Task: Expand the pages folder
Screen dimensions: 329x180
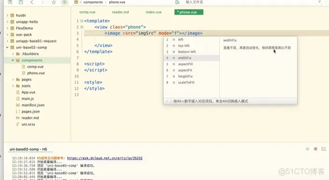Action: coord(13,79)
